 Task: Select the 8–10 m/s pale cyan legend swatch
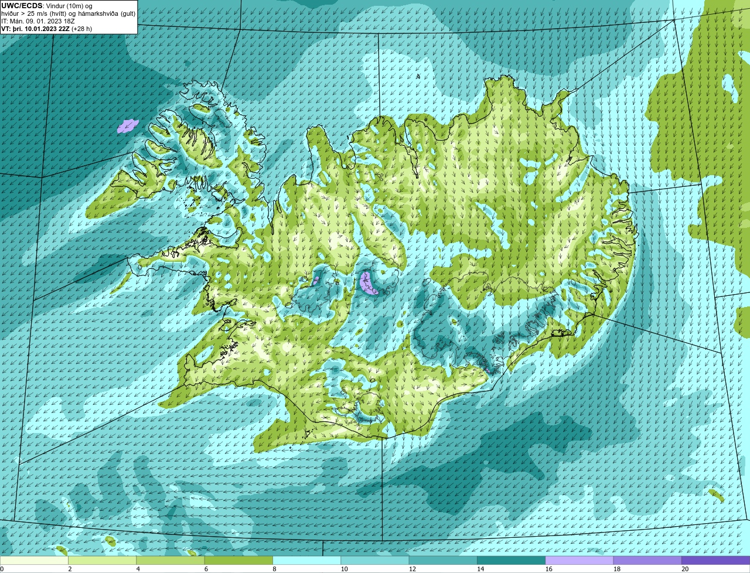tap(308, 561)
